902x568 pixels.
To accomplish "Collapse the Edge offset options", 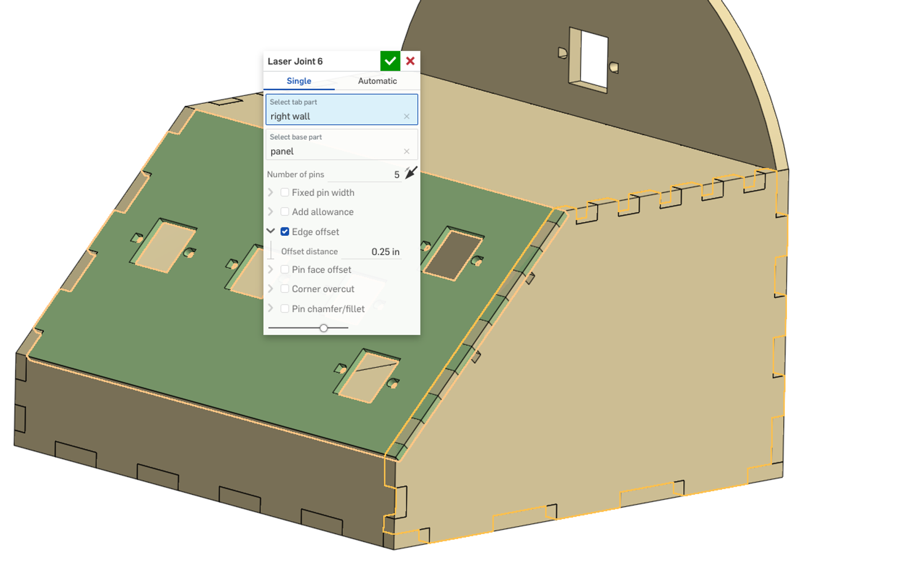I will (271, 231).
